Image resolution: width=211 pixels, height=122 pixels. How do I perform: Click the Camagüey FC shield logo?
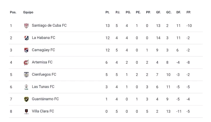pyautogui.click(x=26, y=50)
